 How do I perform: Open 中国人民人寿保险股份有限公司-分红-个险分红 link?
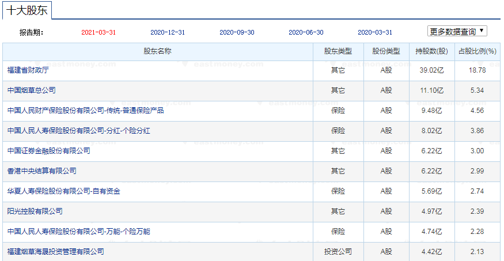point(79,131)
